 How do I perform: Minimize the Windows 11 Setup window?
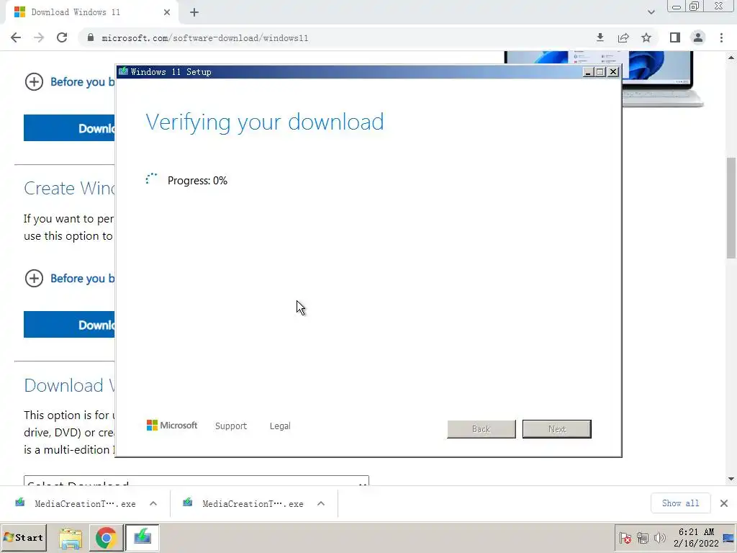click(587, 71)
